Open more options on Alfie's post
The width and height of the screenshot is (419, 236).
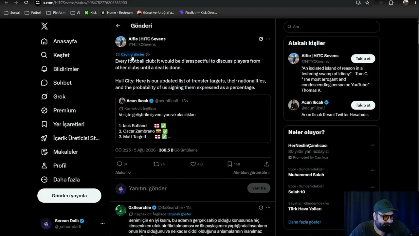[268, 39]
